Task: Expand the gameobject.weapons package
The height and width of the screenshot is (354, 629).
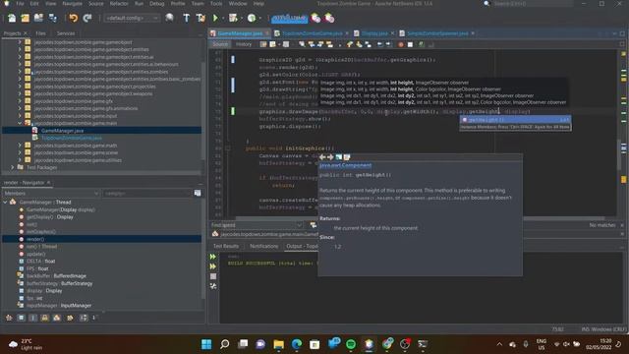Action: (x=20, y=94)
